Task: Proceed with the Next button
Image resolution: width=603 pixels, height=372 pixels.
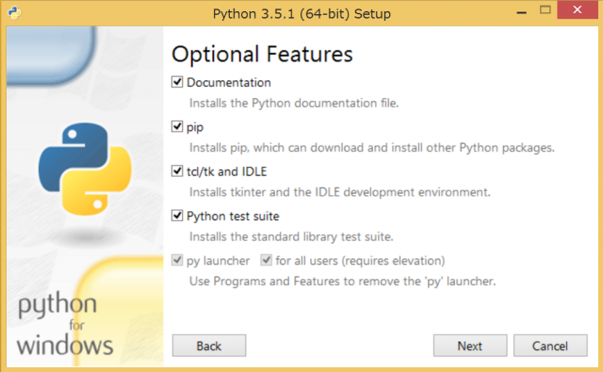Action: (x=470, y=346)
